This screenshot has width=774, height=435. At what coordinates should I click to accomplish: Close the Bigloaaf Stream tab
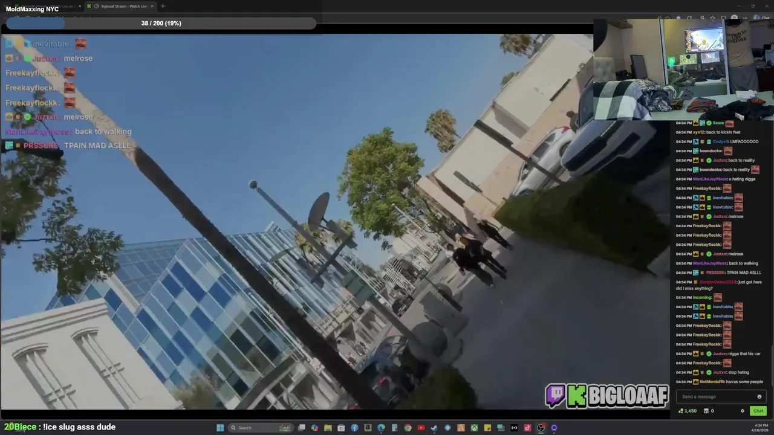coord(152,6)
